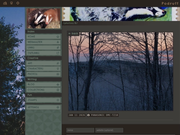Image resolution: width=180 pixels, height=135 pixels.
Task: Click the Writing section header
Action: [x=43, y=79]
